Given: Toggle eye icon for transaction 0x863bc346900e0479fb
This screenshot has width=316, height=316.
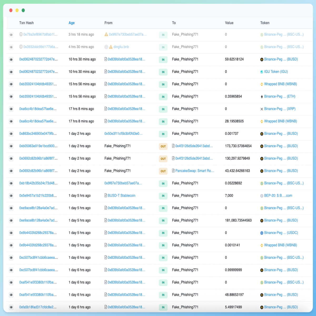Looking at the screenshot, I should [11, 134].
